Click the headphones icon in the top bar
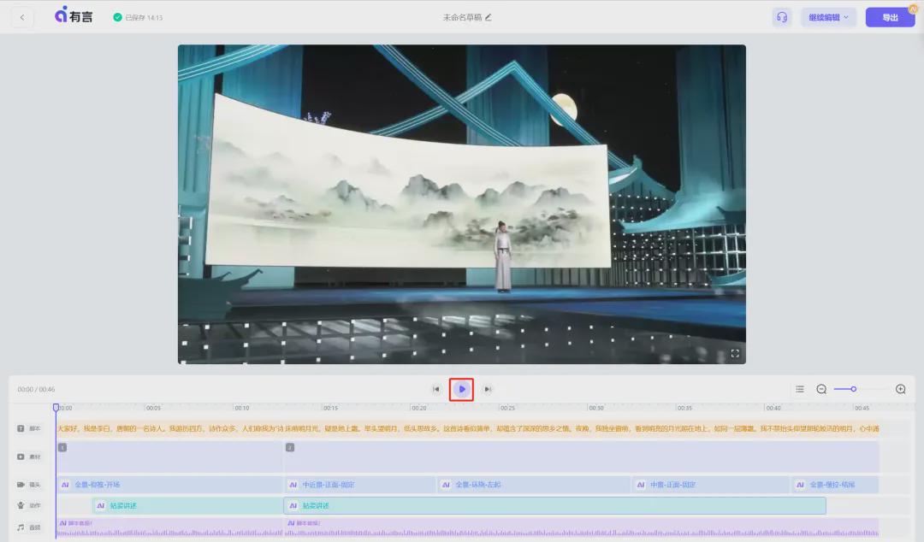This screenshot has width=924, height=542. point(781,16)
